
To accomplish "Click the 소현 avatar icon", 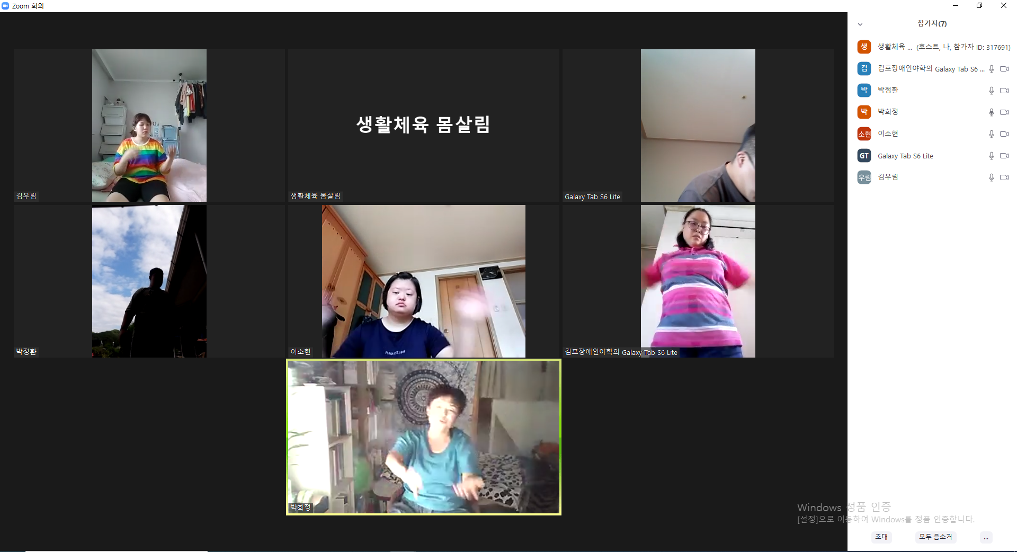I will pyautogui.click(x=864, y=134).
